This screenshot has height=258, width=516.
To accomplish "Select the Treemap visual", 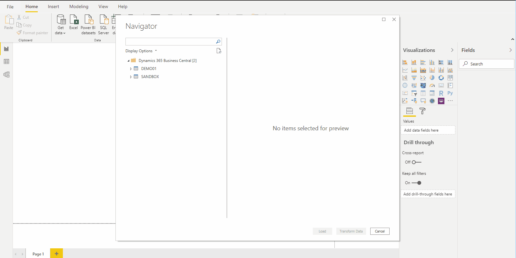I will [450, 78].
